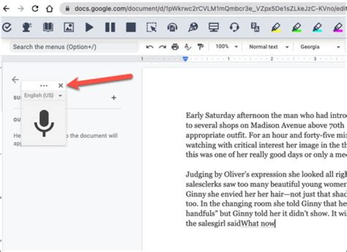Choose the magenta highlighter icon
This screenshot has width=347, height=252.
(x=338, y=27)
